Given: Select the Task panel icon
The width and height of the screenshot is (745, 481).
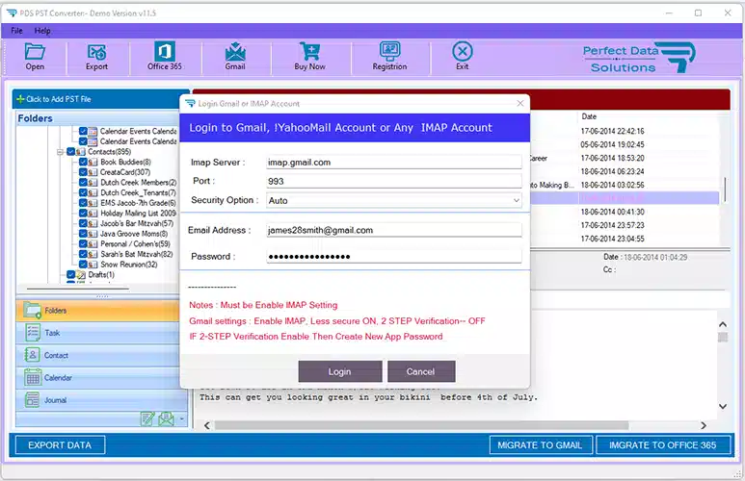Looking at the screenshot, I should coord(33,333).
